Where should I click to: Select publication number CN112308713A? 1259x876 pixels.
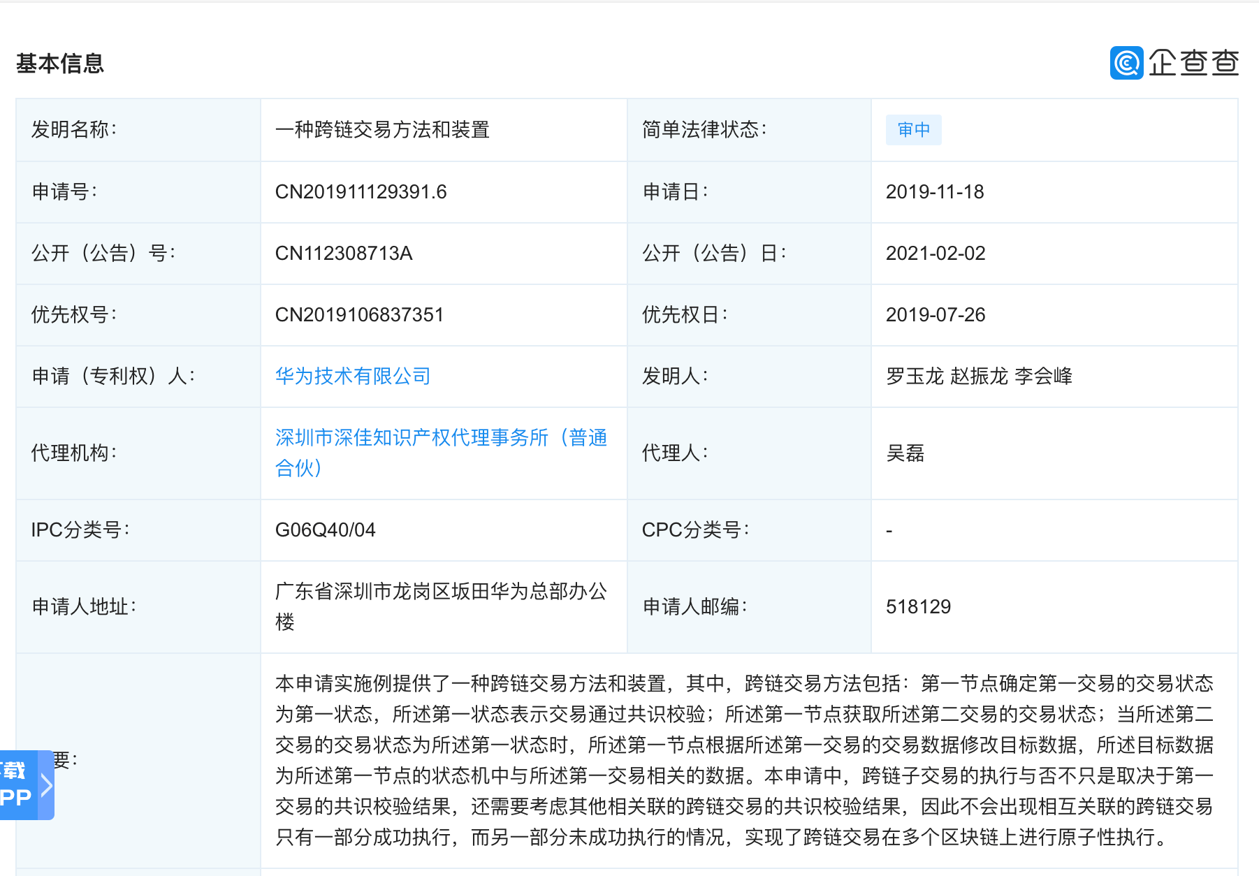click(x=344, y=254)
